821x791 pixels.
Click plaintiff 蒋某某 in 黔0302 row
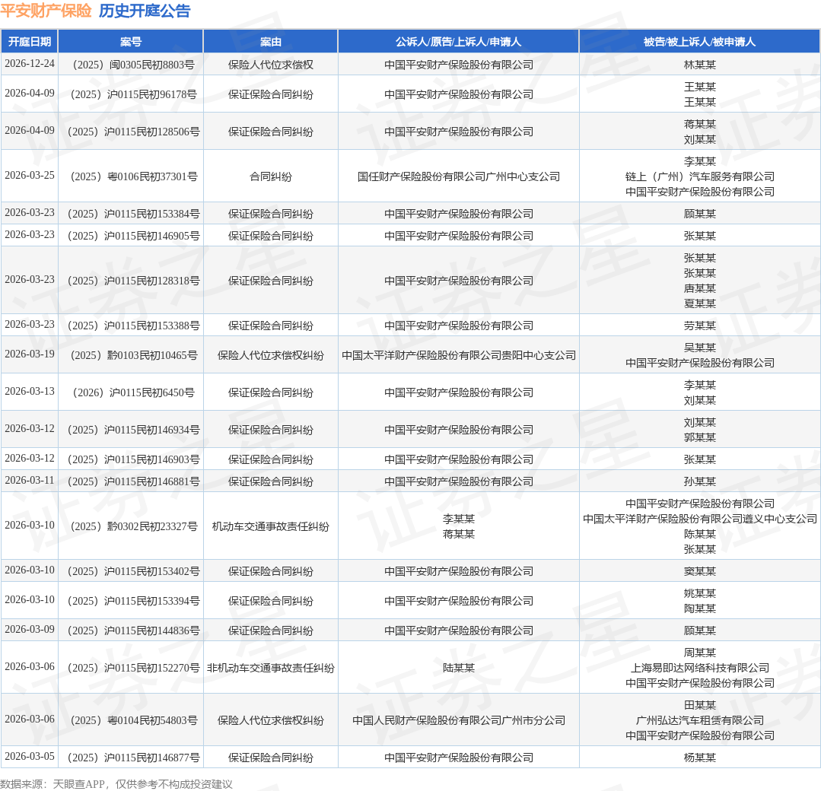tap(459, 535)
